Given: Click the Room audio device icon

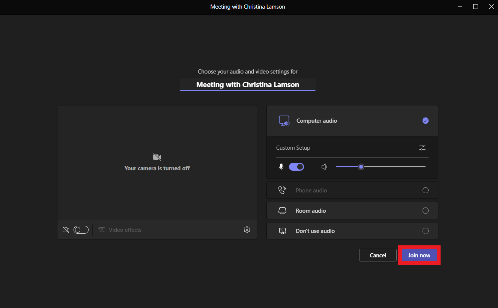Looking at the screenshot, I should coord(282,210).
